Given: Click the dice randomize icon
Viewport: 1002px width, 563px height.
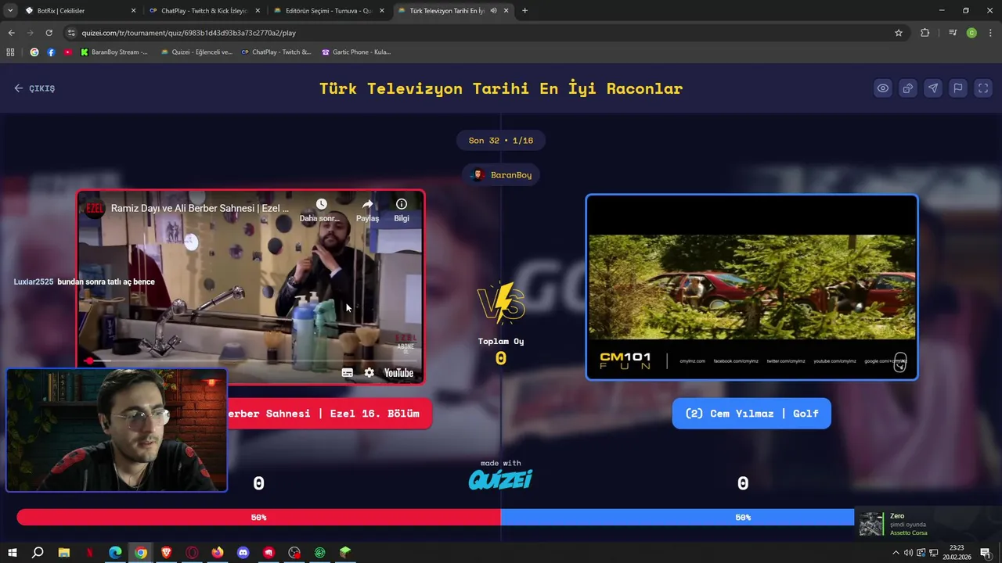Looking at the screenshot, I should pos(908,88).
